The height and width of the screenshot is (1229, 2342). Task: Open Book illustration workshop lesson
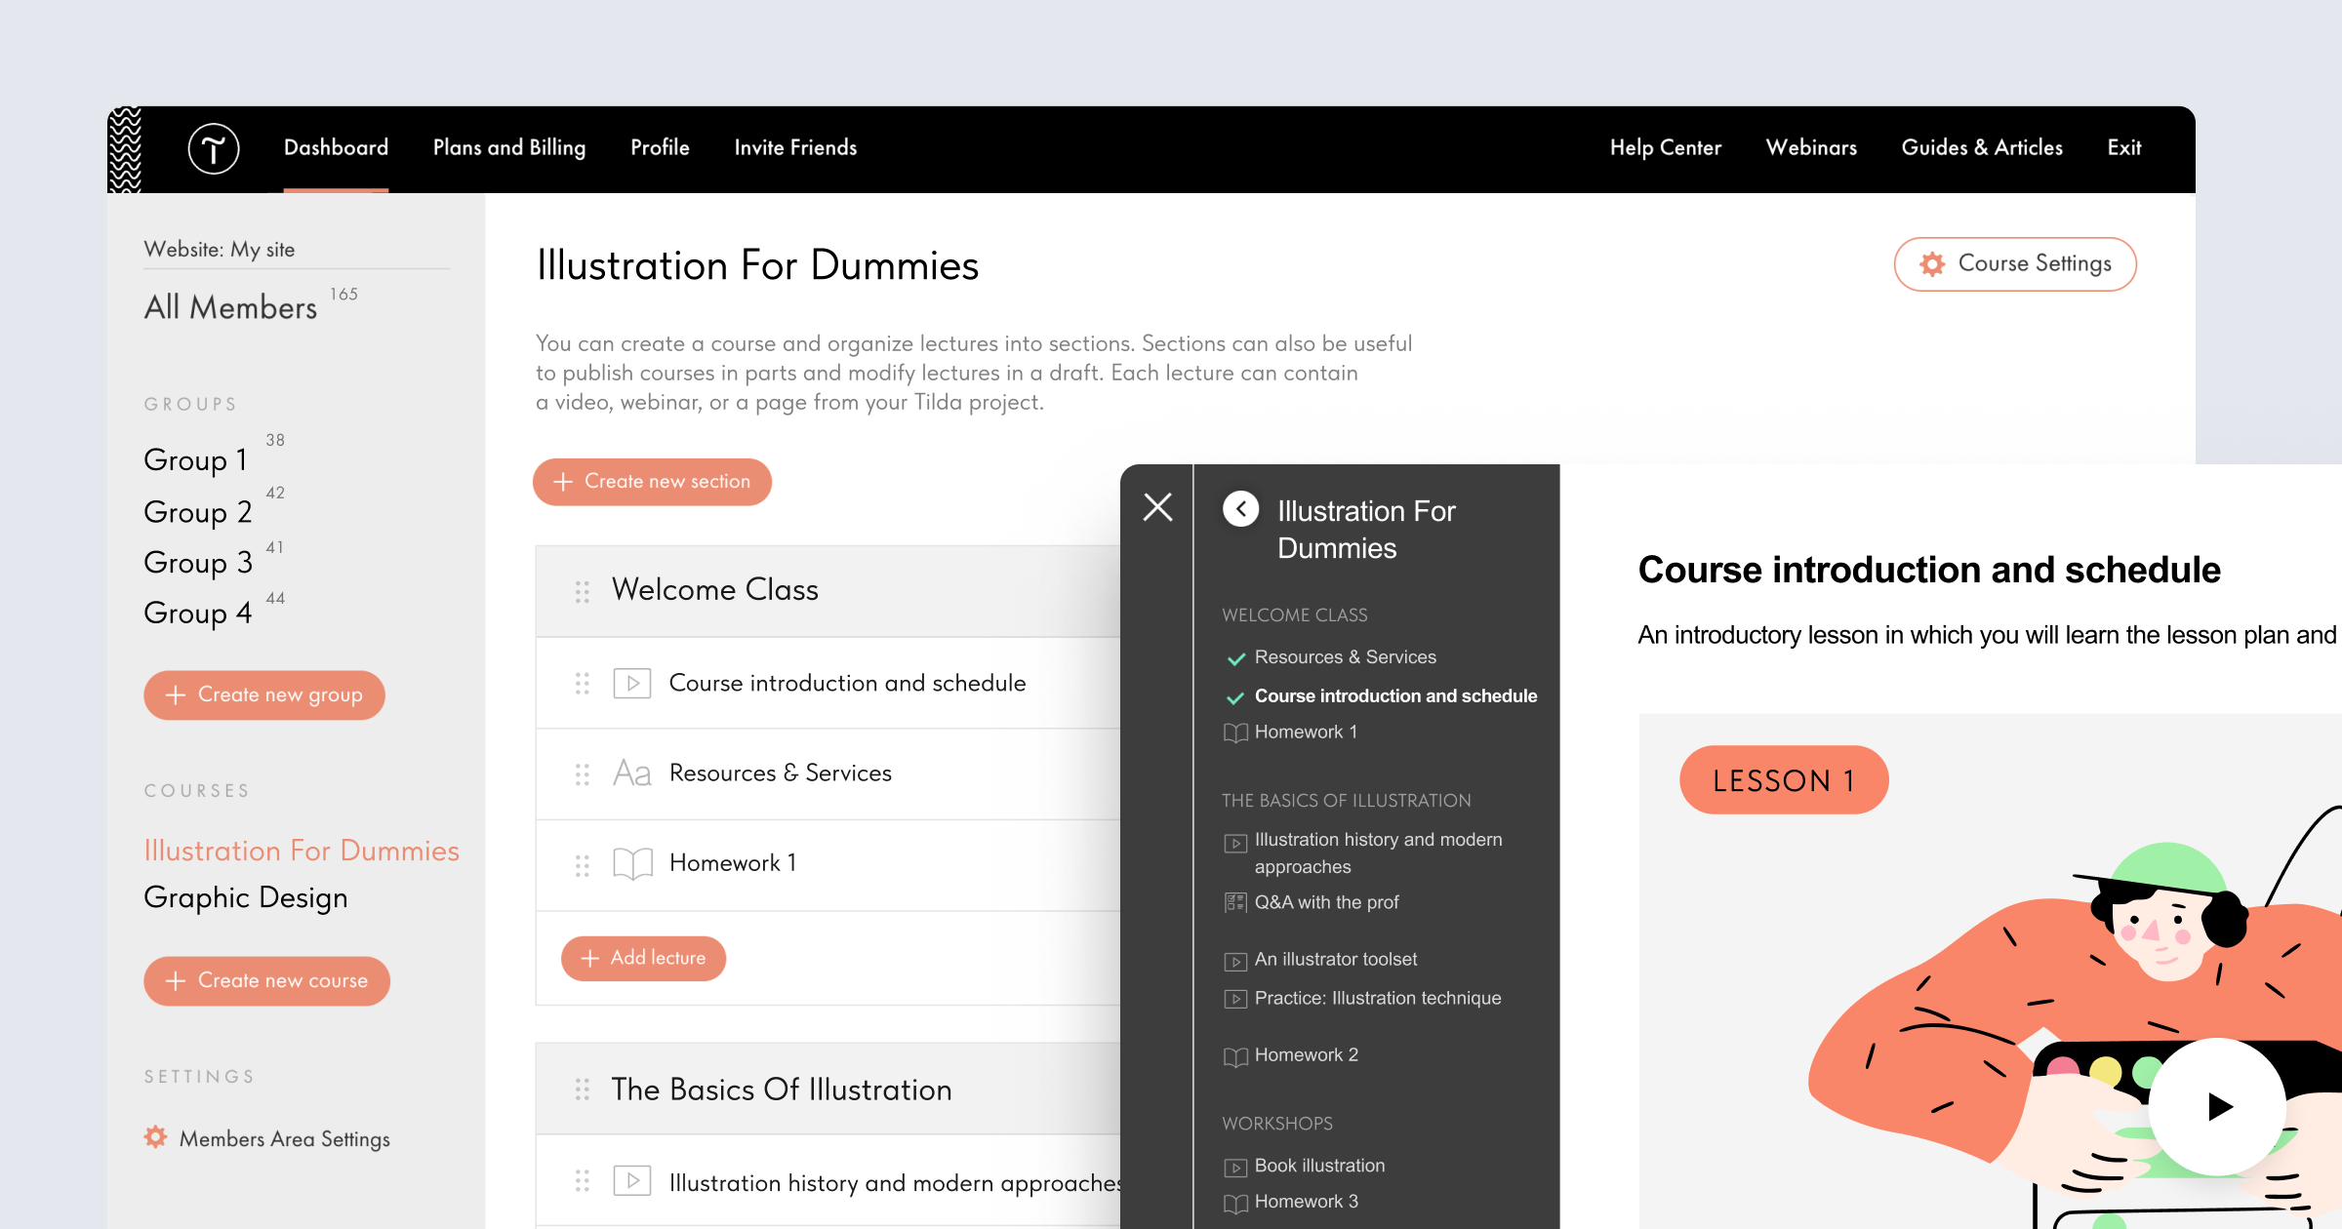pyautogui.click(x=1319, y=1166)
